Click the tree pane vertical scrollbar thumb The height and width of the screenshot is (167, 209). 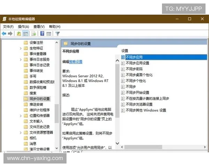57,113
